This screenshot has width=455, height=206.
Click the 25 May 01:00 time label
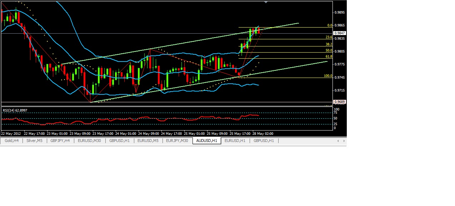coord(194,133)
